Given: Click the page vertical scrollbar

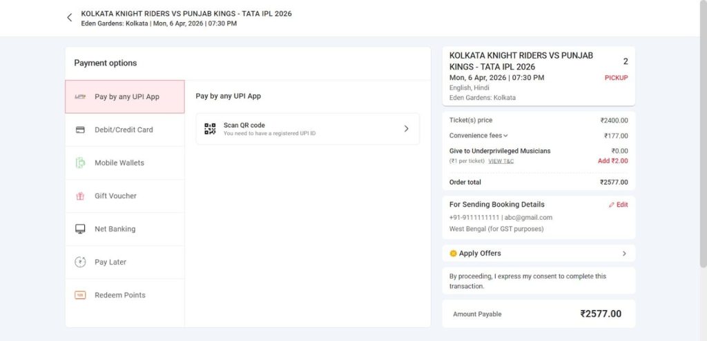Looking at the screenshot, I should pyautogui.click(x=703, y=138).
